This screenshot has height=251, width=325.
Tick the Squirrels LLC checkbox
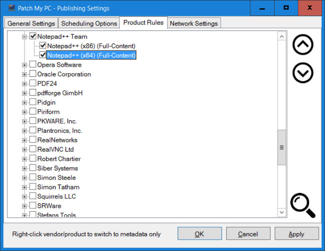point(33,196)
